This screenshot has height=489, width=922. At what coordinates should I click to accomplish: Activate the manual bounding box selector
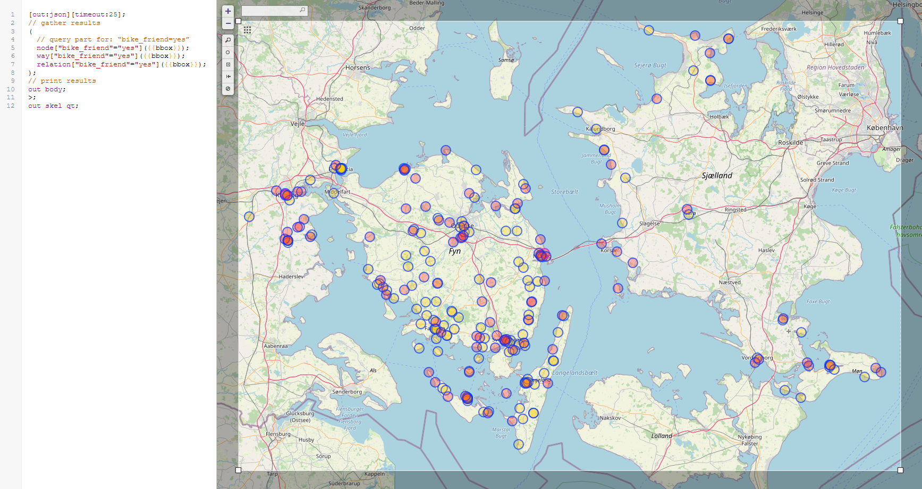point(228,65)
